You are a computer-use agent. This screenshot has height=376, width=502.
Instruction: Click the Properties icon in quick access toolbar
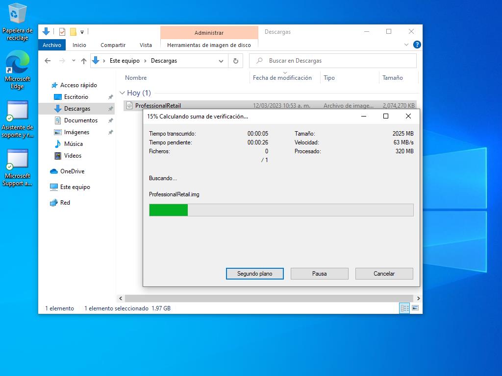(x=62, y=32)
